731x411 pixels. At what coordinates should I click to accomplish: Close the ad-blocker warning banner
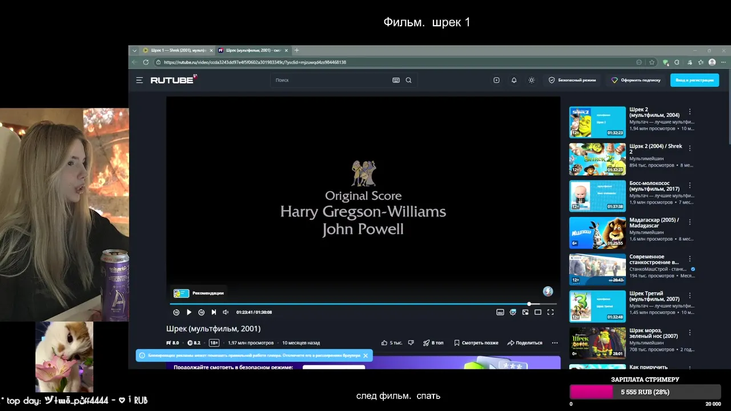click(365, 356)
